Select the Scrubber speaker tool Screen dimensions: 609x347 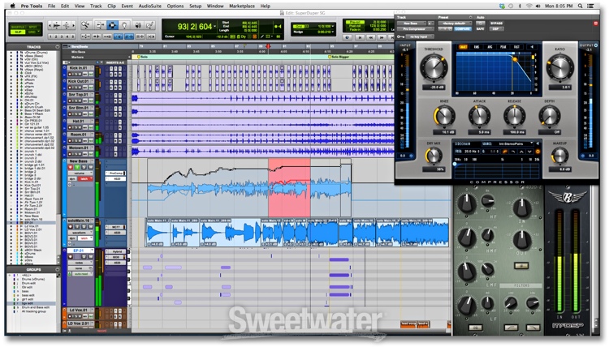(x=137, y=25)
